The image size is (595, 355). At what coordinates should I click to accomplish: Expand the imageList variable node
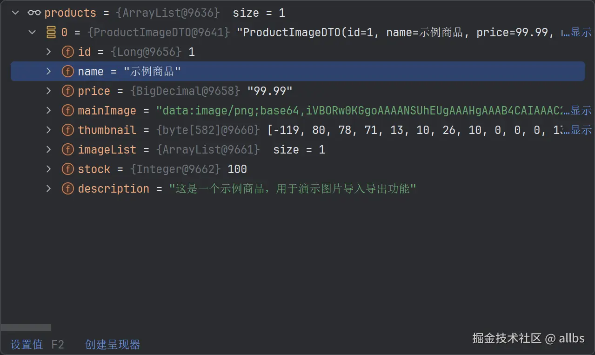pos(48,149)
